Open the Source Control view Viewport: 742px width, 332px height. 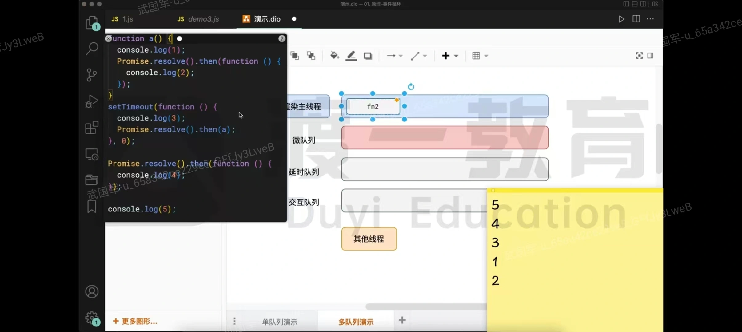point(92,75)
